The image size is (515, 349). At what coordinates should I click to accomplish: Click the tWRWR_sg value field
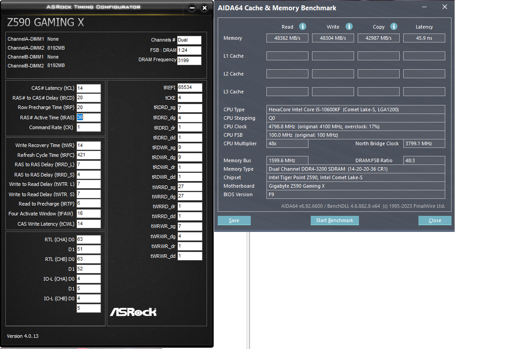[x=190, y=226]
